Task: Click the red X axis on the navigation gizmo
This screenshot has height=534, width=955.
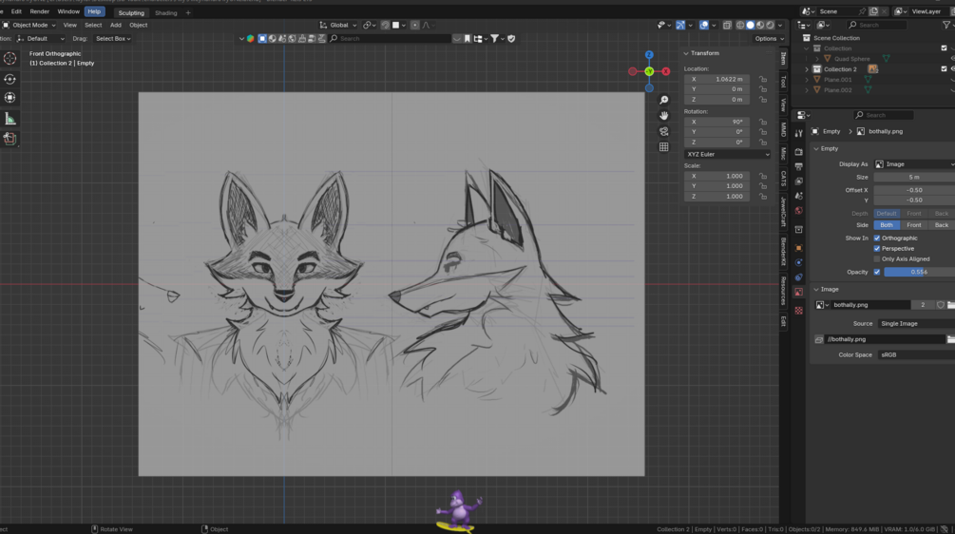Action: pyautogui.click(x=666, y=71)
